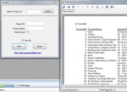127x92 pixels.
Task: Click the ProductName column header
Action: tap(95, 29)
